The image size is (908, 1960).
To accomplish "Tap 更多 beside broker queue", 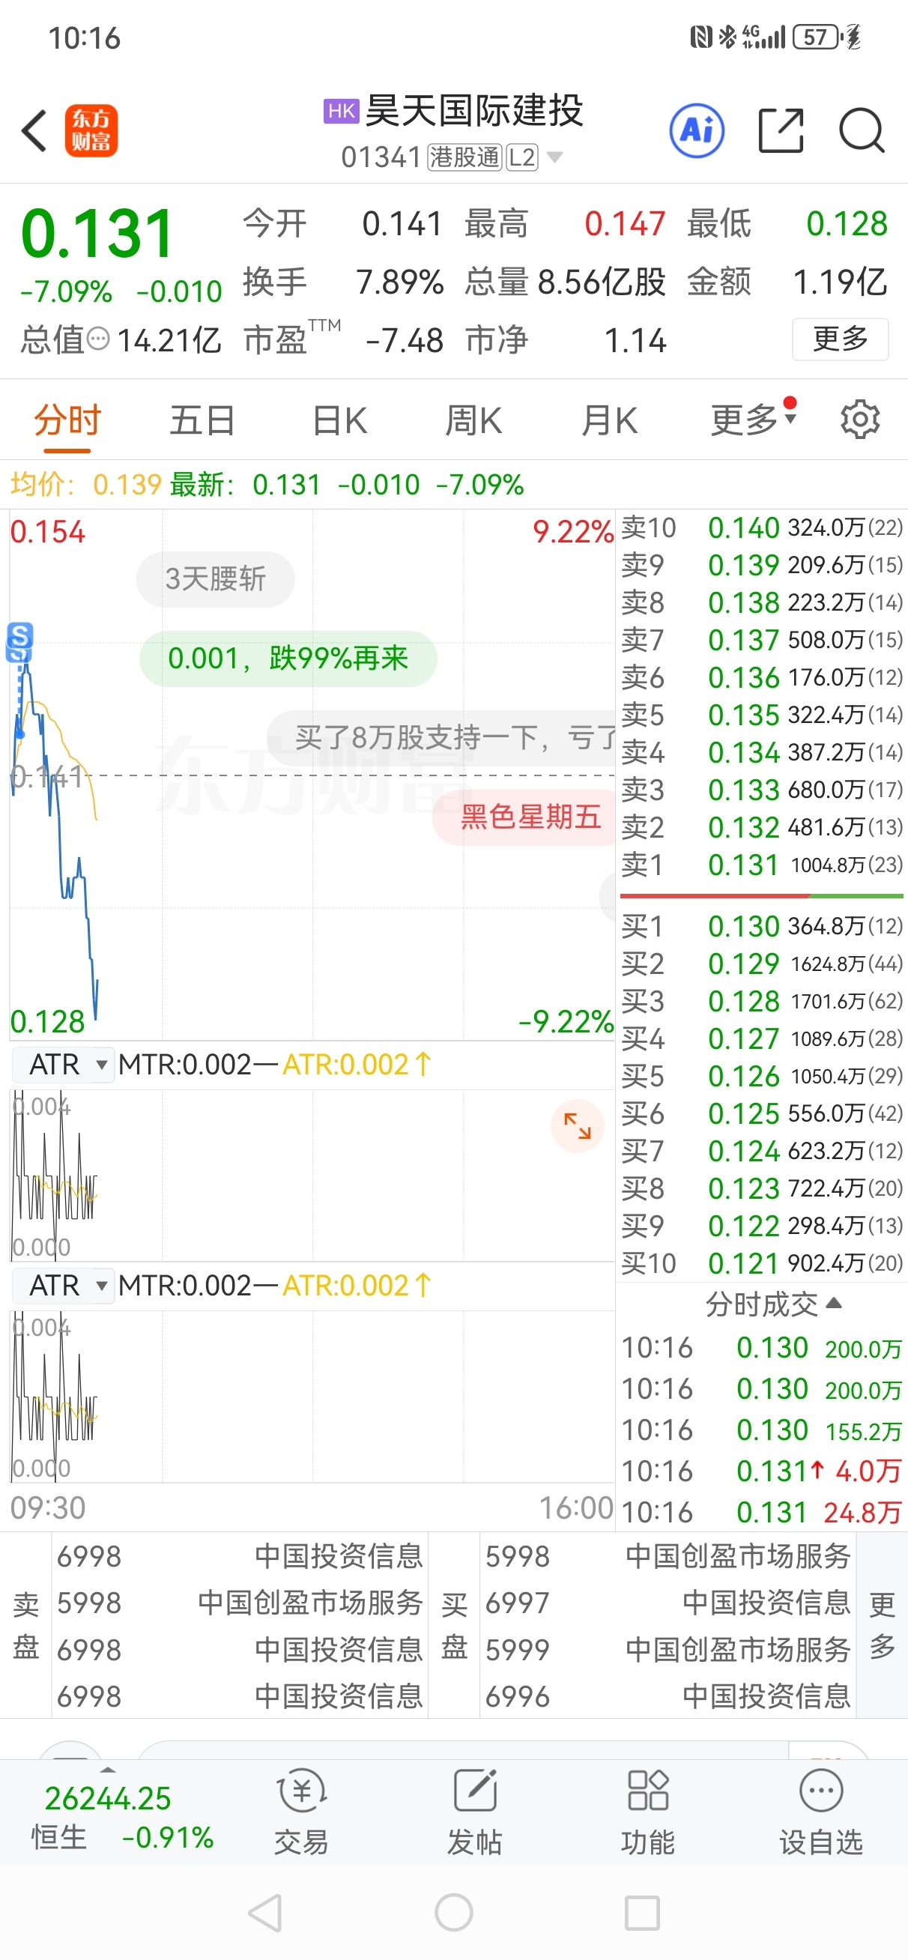I will 882,1626.
